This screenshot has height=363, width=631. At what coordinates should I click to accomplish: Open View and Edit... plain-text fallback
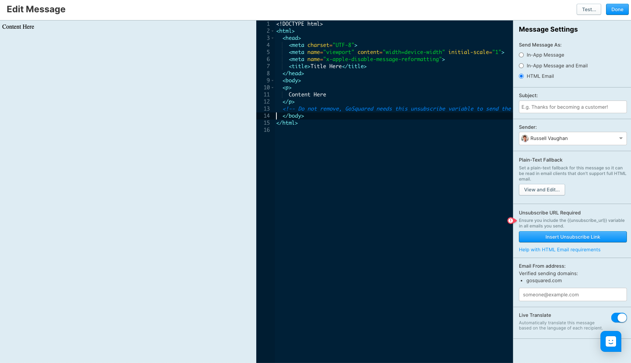click(x=542, y=190)
